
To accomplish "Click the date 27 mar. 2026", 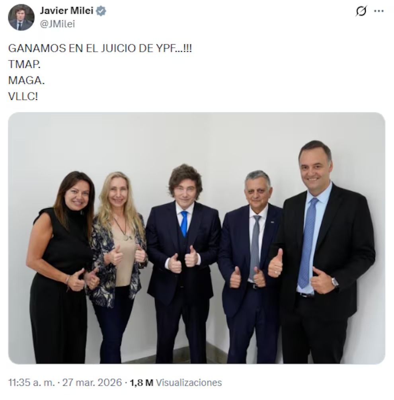I will pyautogui.click(x=92, y=383).
